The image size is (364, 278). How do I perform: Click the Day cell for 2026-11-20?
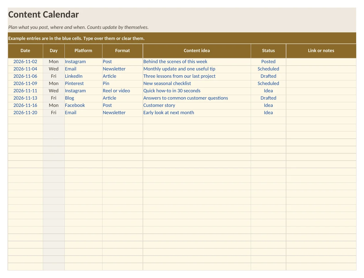coord(54,113)
